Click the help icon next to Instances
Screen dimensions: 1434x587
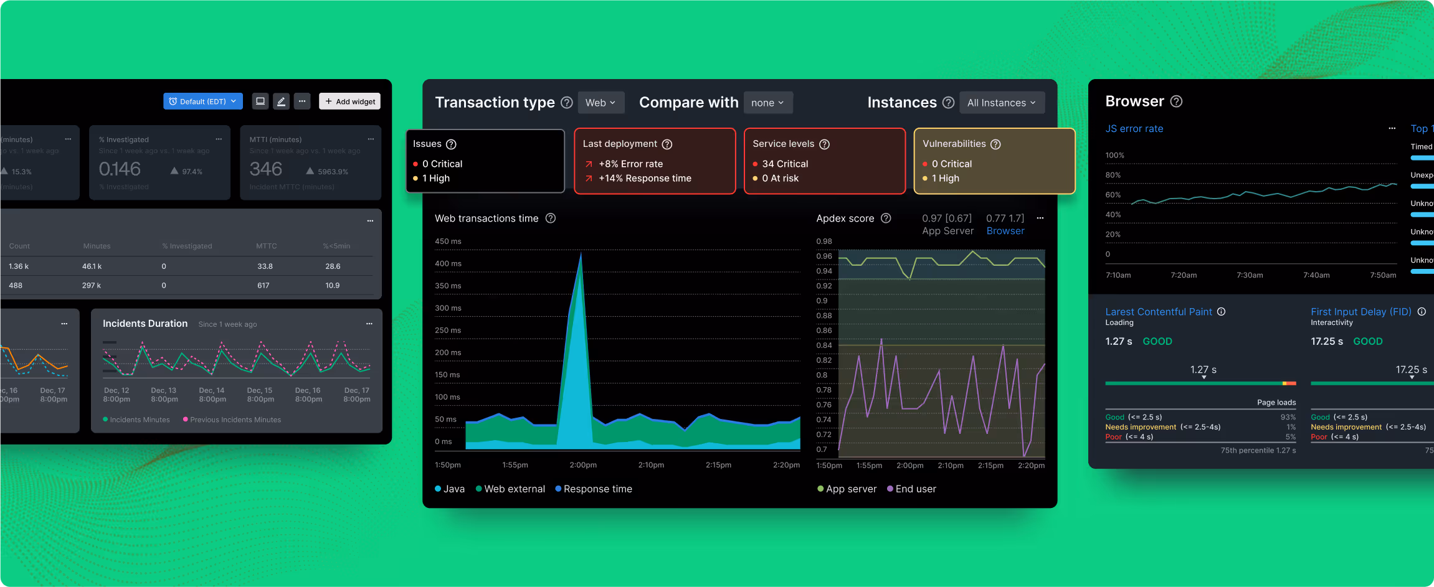click(x=949, y=102)
